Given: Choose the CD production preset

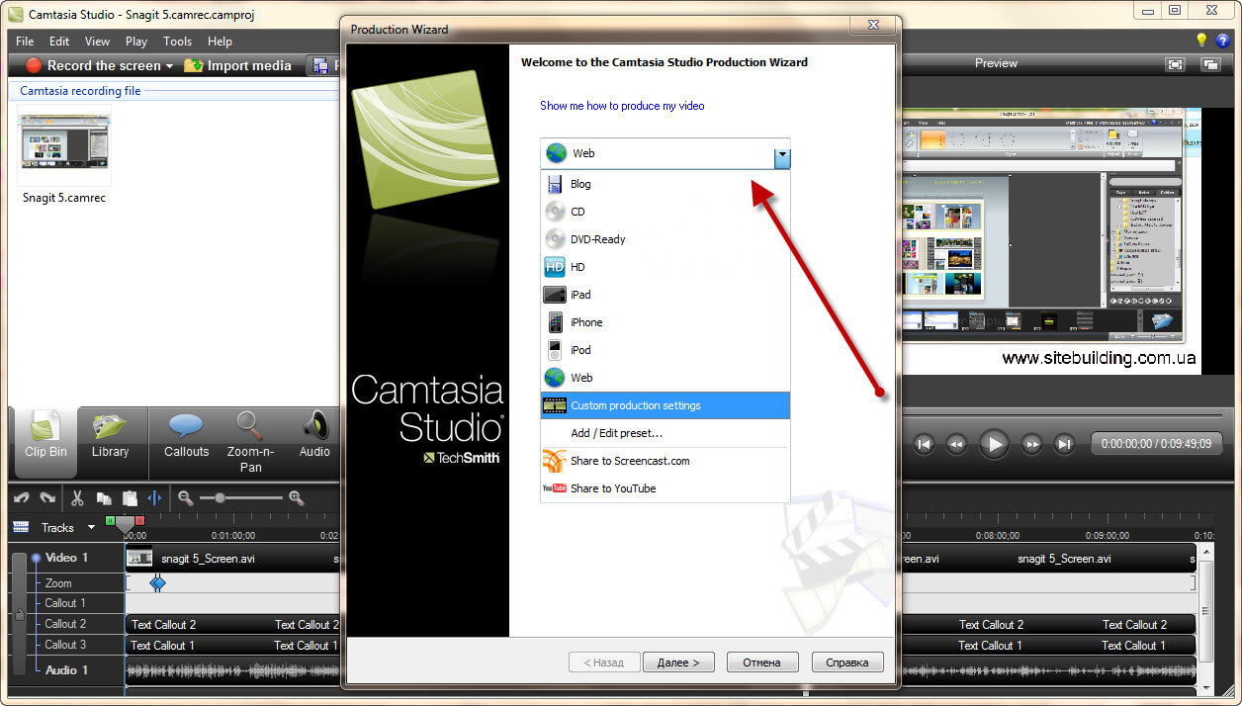Looking at the screenshot, I should [665, 212].
